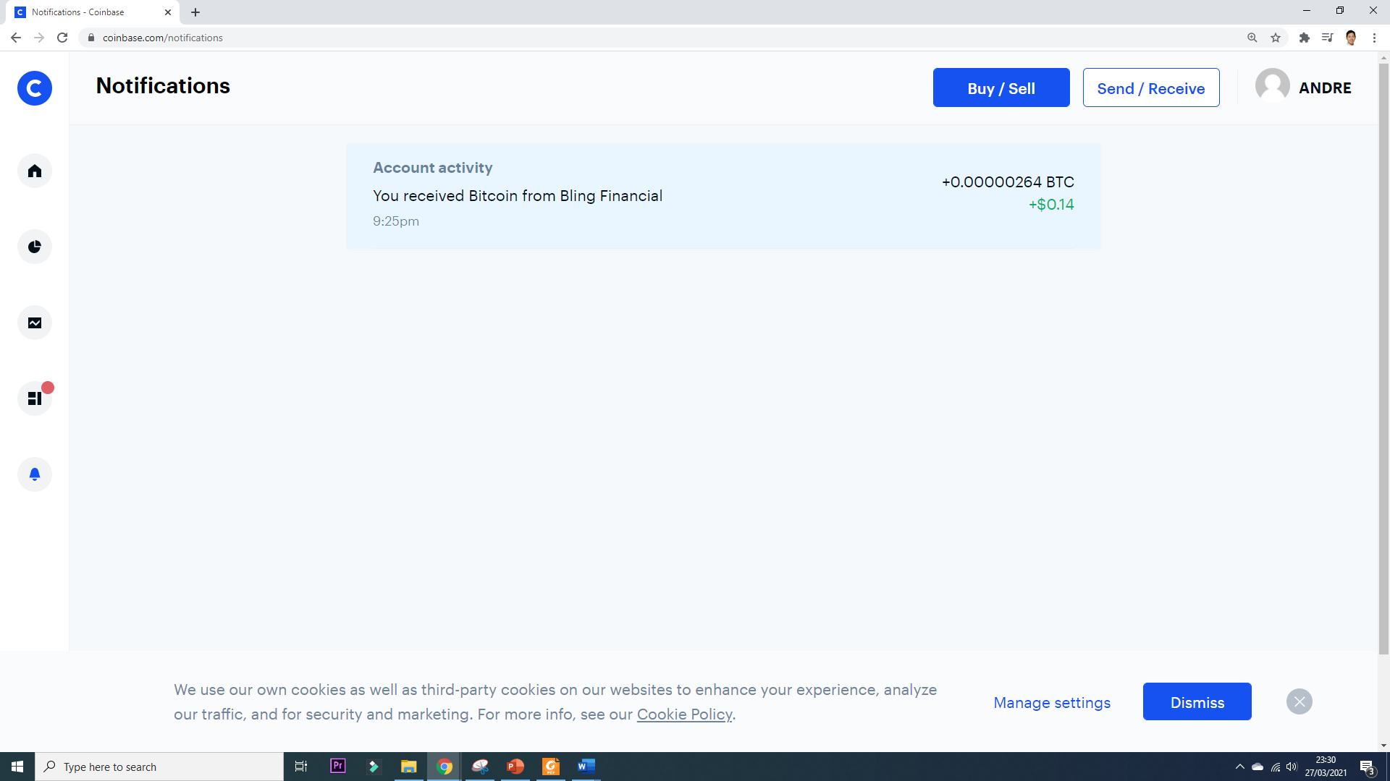Open the Products icon showing red badge

coord(34,398)
